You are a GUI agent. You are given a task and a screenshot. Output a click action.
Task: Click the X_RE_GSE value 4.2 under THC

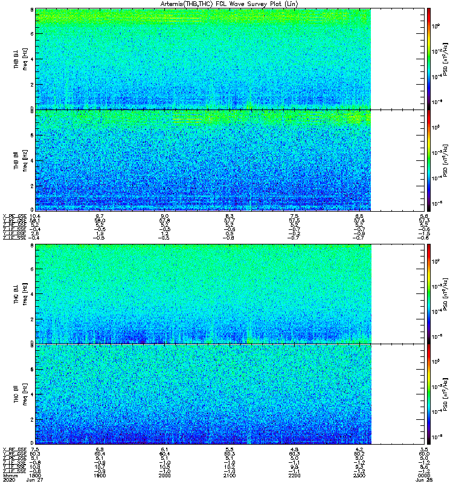[359, 450]
